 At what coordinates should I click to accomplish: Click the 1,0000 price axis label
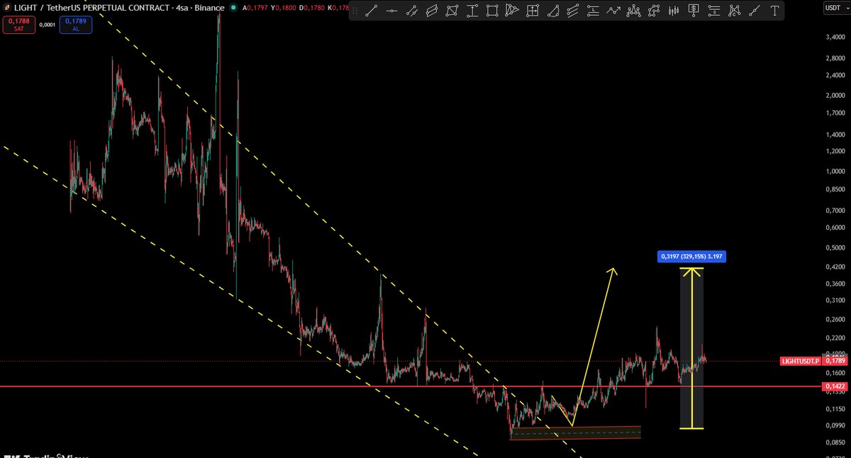[x=834, y=172]
